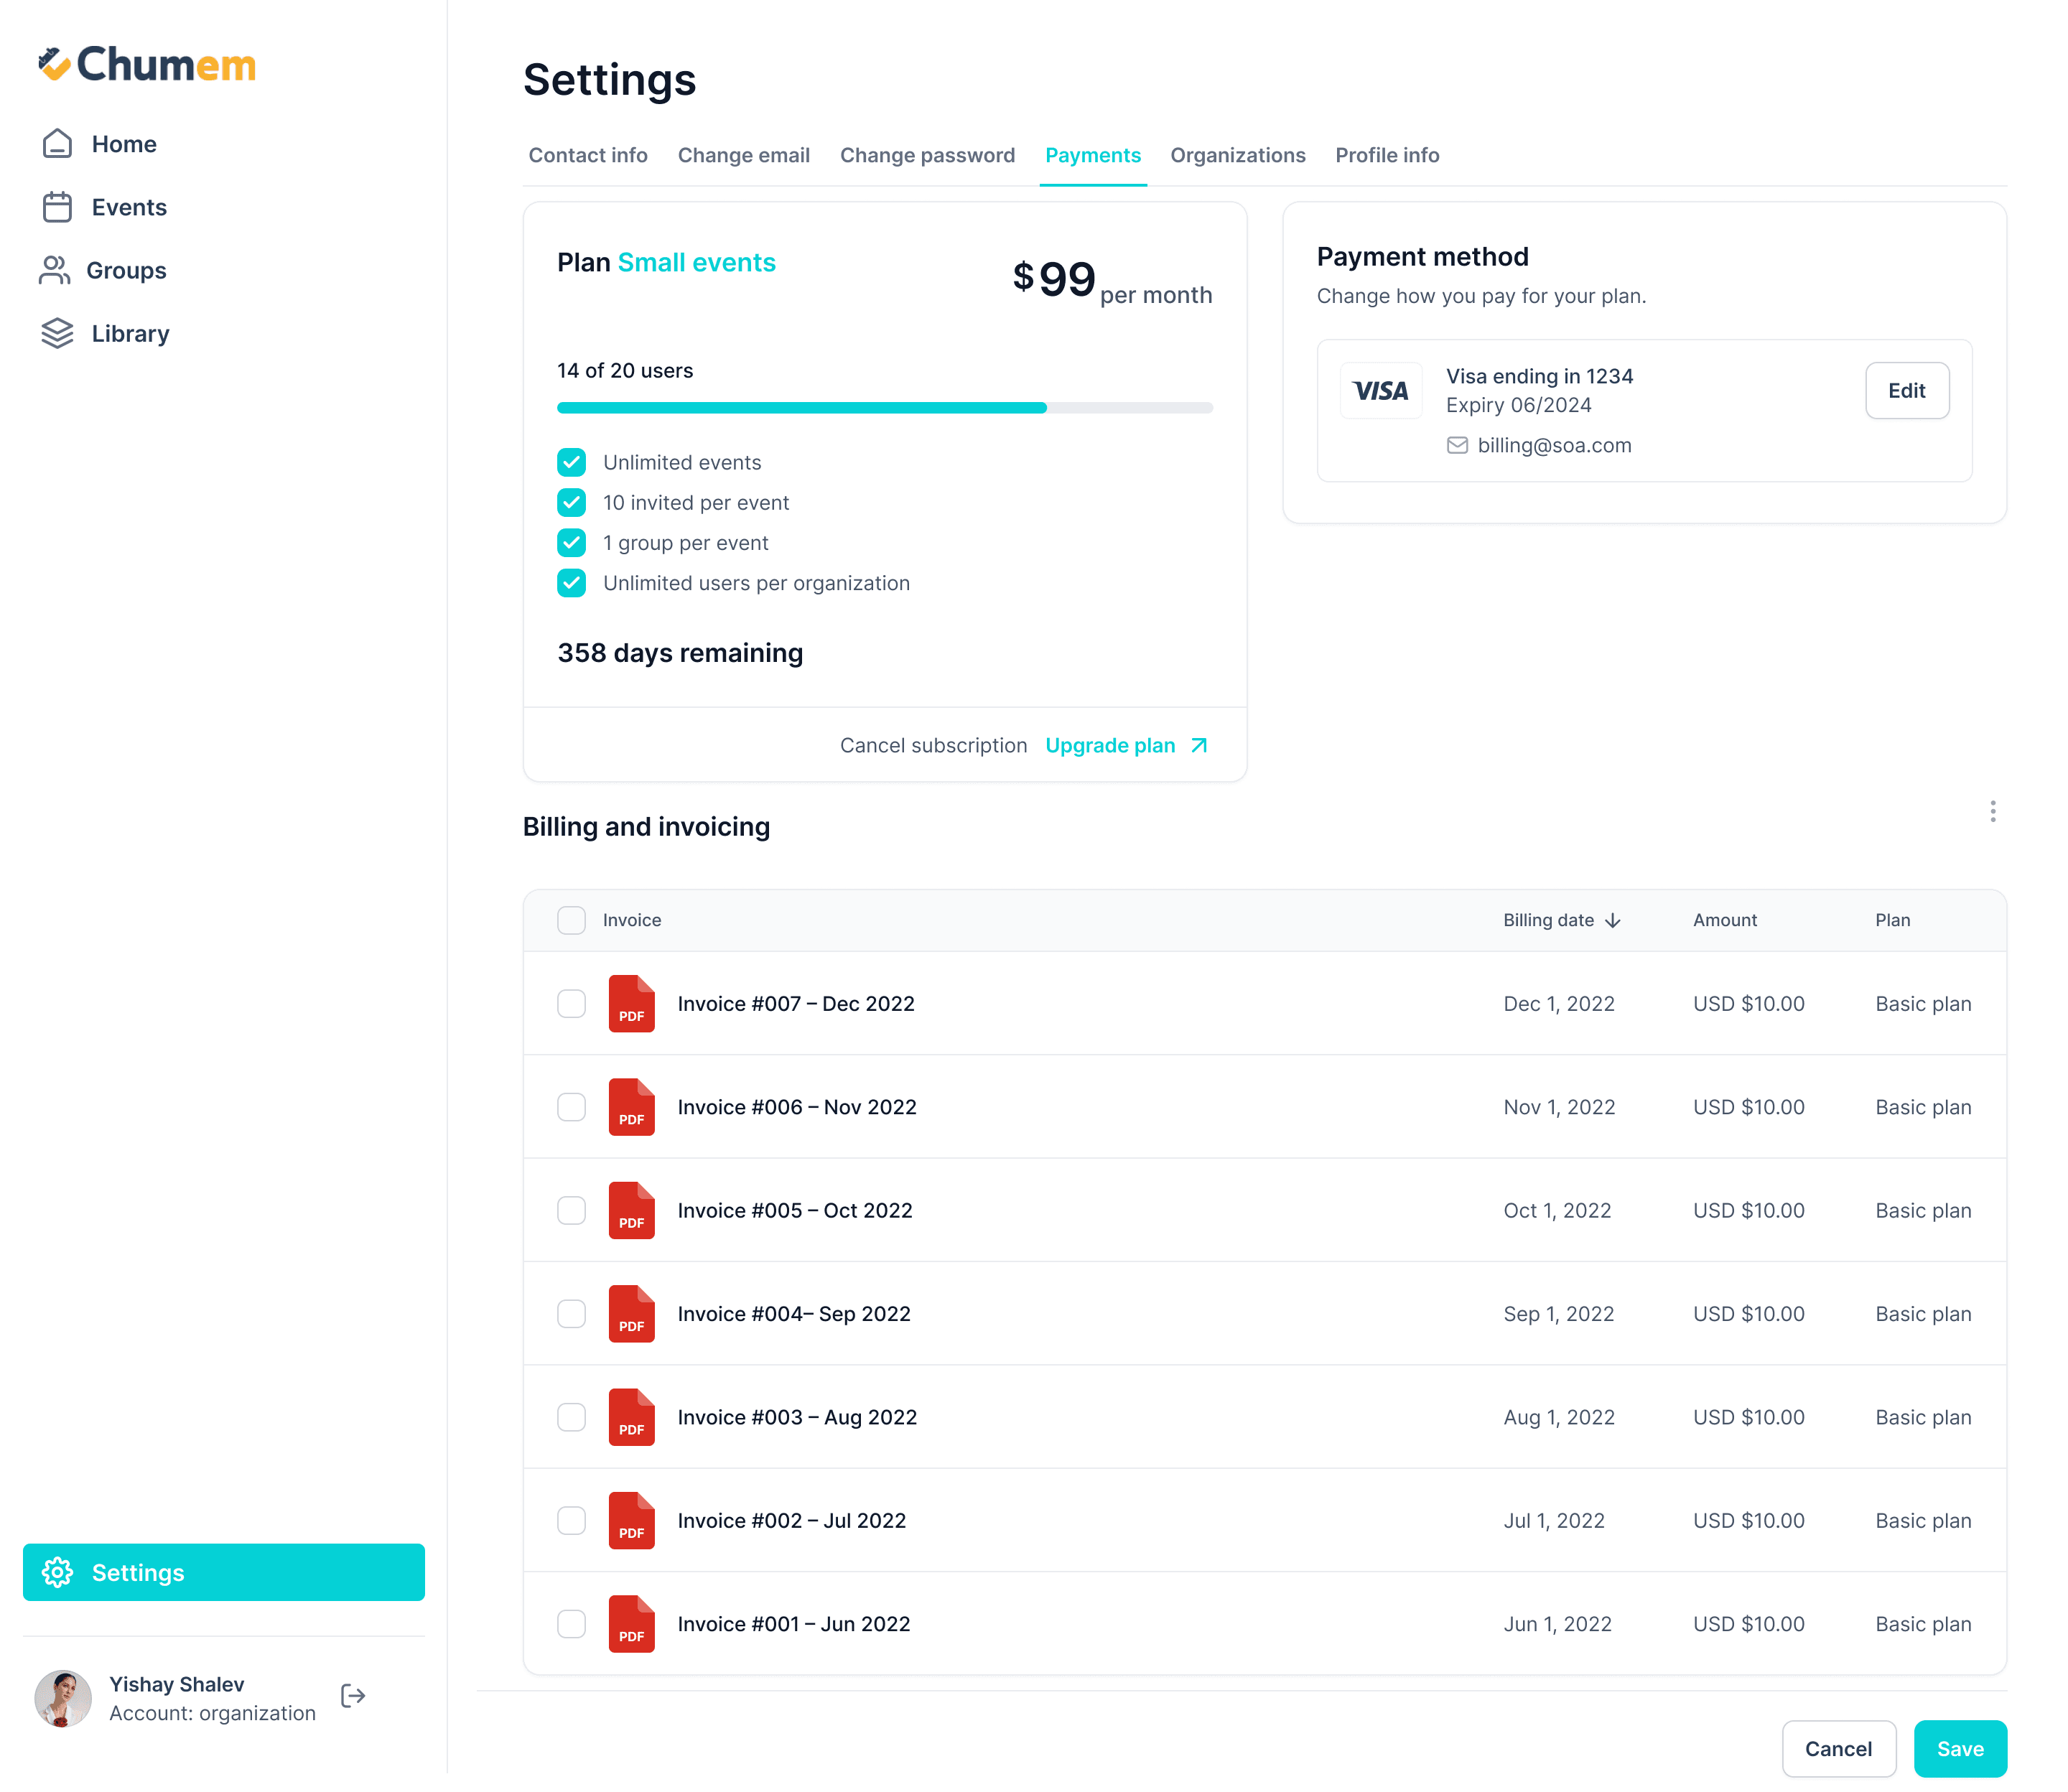Screen dimensions: 2068x1792
Task: Open PDF icon for Invoice #007
Action: 631,1003
